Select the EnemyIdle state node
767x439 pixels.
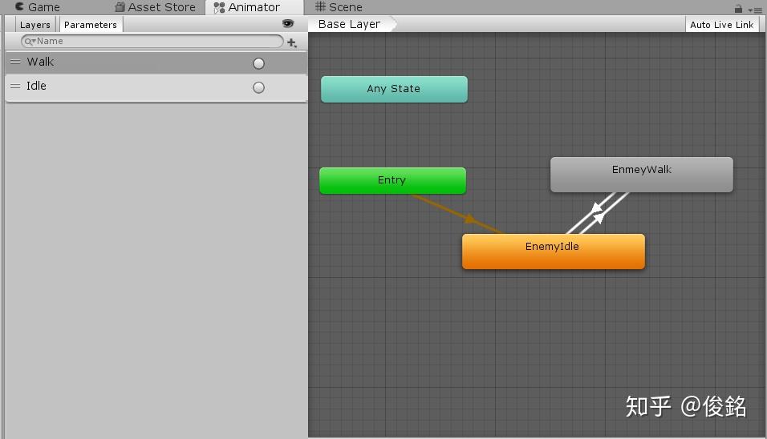[x=554, y=252]
